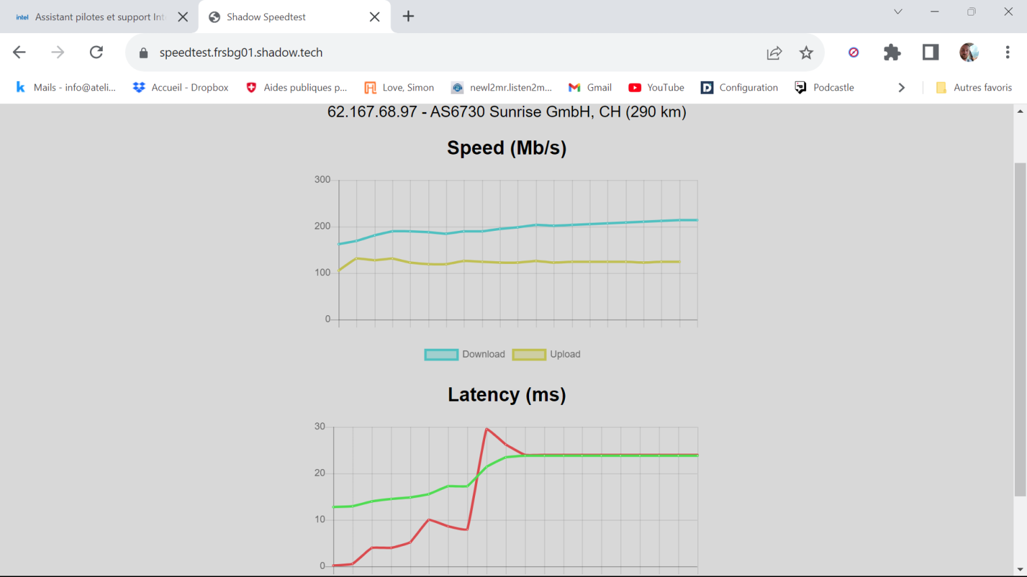
Task: Click the vertical scrollbar thumb
Action: click(x=1020, y=329)
